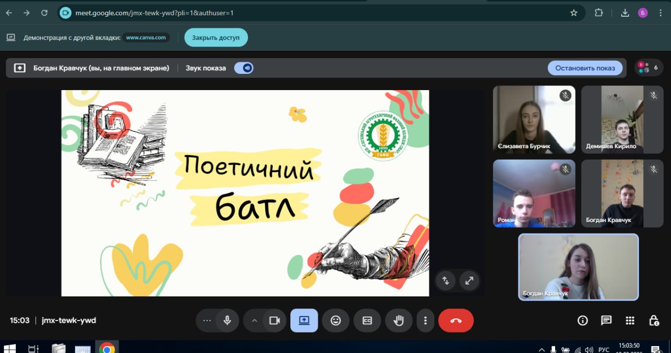
Task: Turn off the camera
Action: (x=274, y=321)
